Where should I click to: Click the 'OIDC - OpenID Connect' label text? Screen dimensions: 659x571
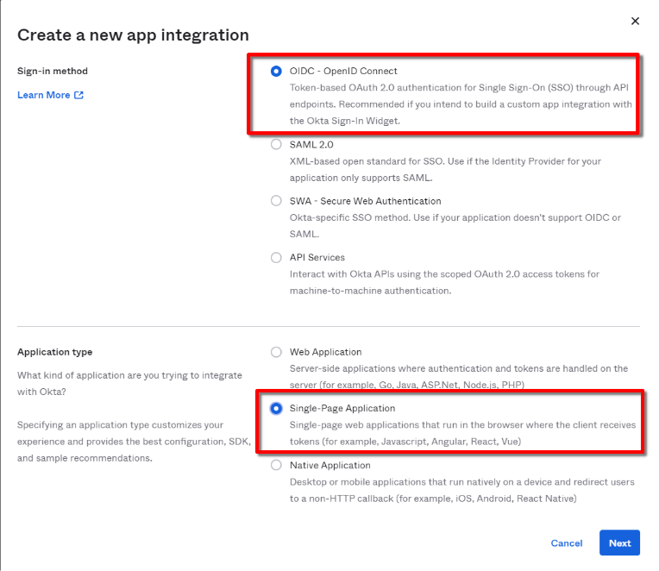click(x=343, y=71)
